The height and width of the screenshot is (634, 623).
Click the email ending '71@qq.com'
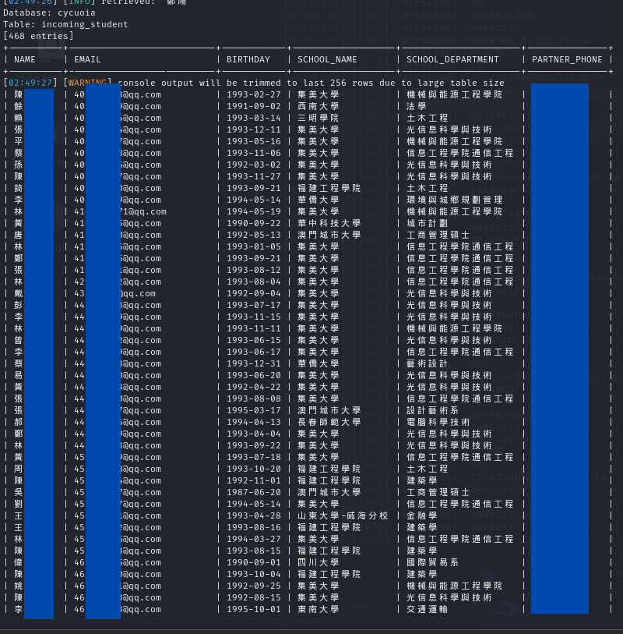[121, 212]
